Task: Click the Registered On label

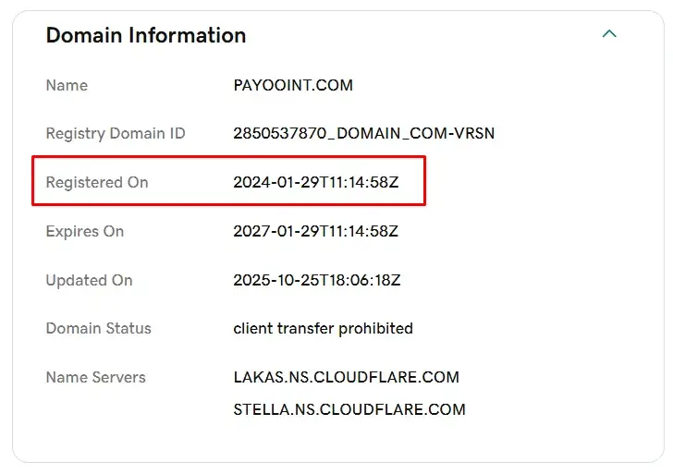Action: pos(97,182)
